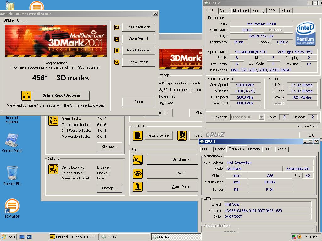Screen dimensions: 322x241
Task: Click Close button in score dialog
Action: 139,102
